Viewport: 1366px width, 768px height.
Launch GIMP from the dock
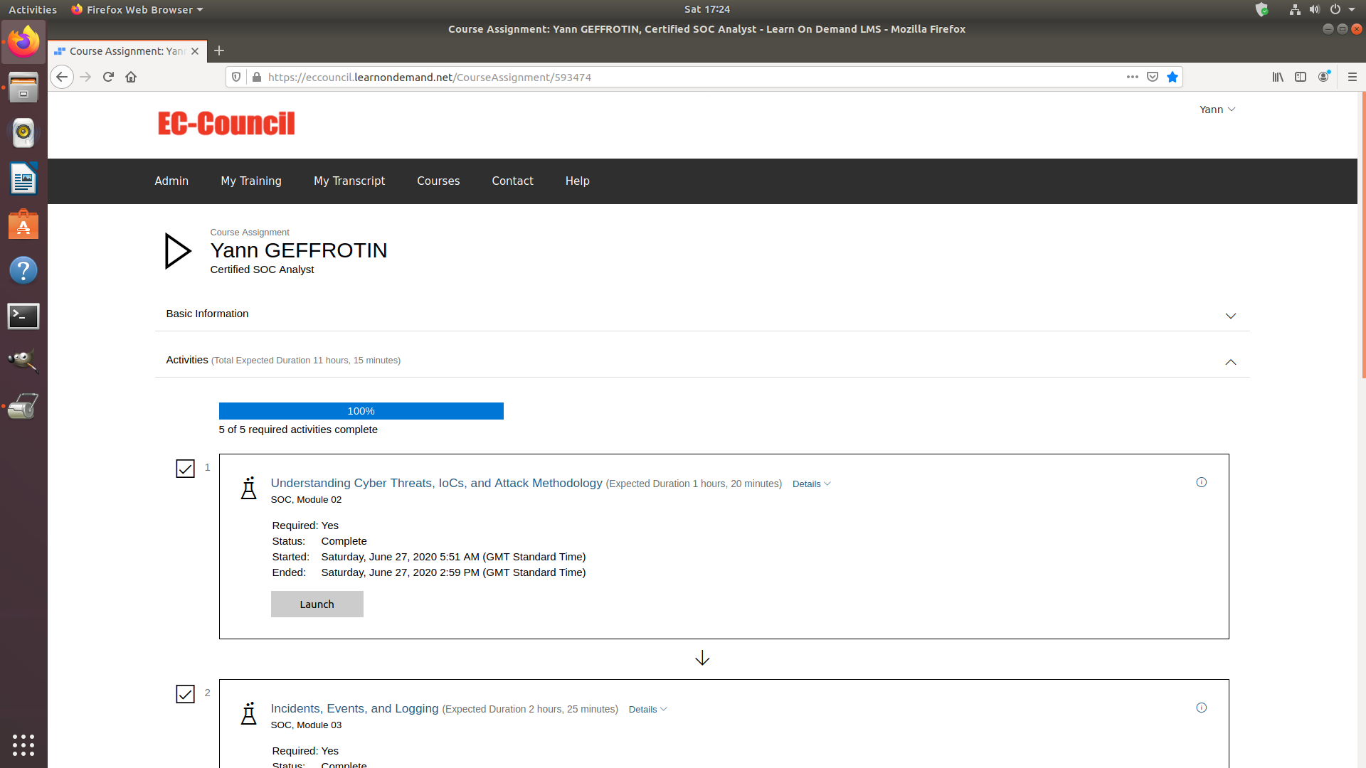click(x=23, y=361)
